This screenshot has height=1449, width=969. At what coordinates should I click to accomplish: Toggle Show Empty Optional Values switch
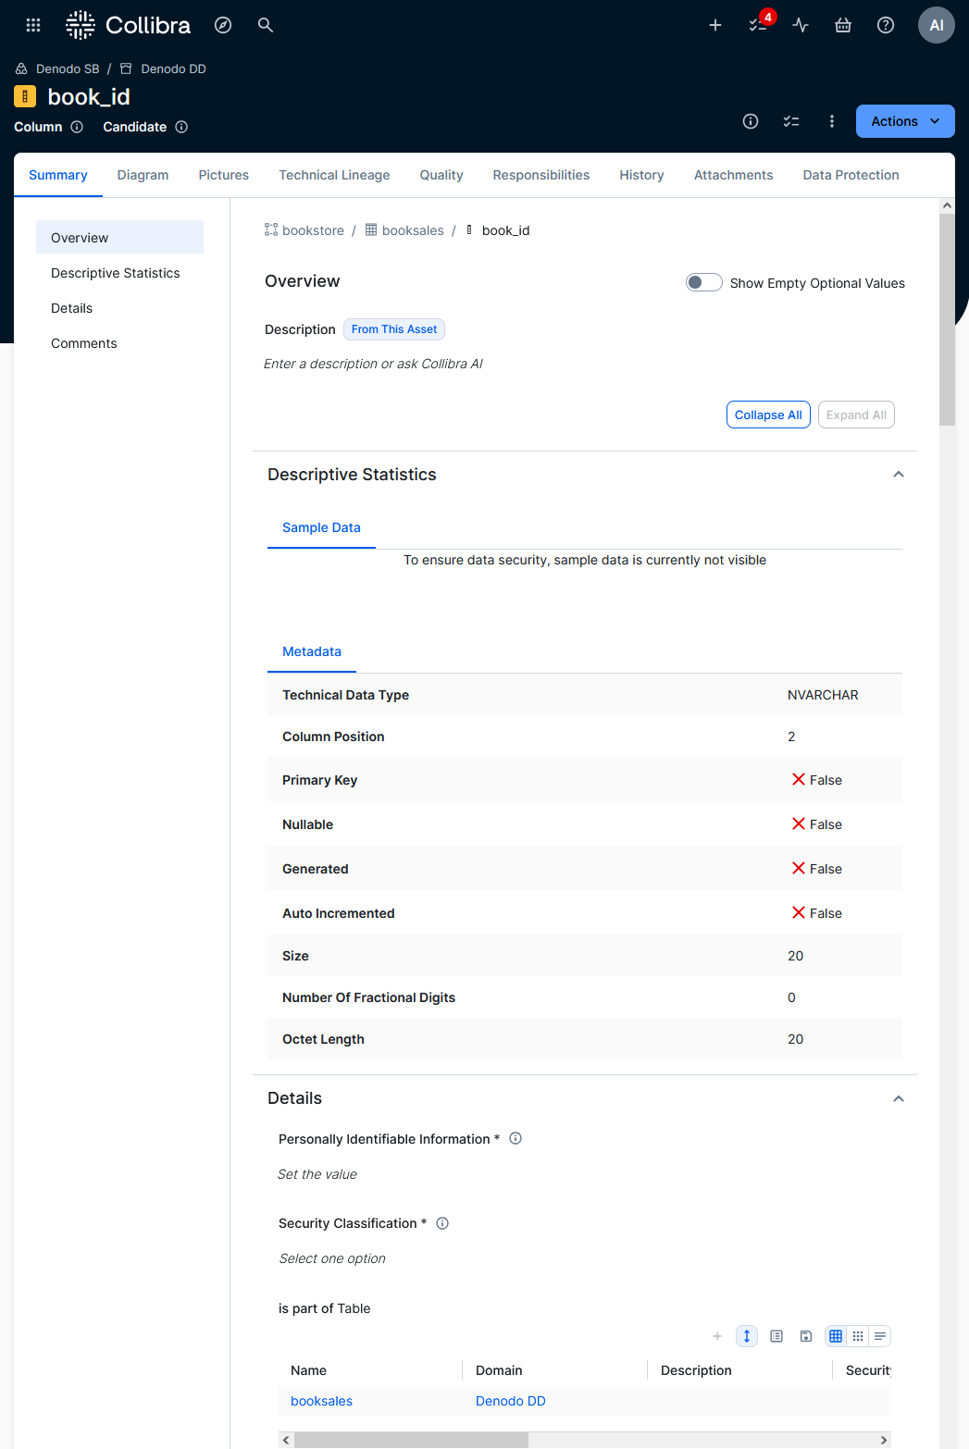tap(703, 282)
